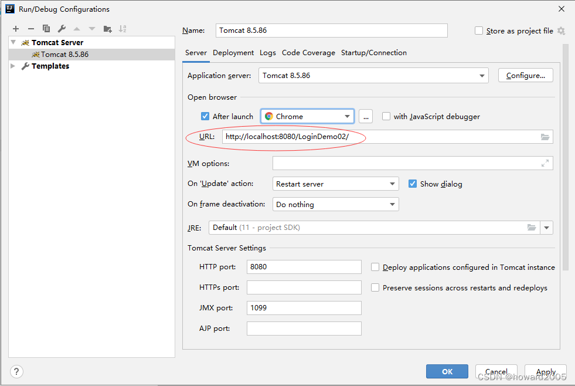Focus the HTTPs port field
Viewport: 575px width, 386px height.
click(304, 287)
